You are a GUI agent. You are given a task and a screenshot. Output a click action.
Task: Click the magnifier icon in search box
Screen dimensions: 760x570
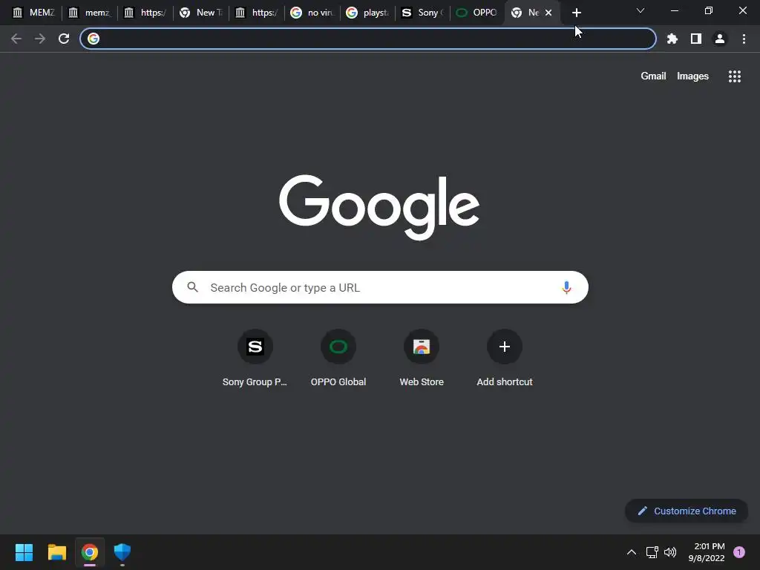(x=192, y=287)
